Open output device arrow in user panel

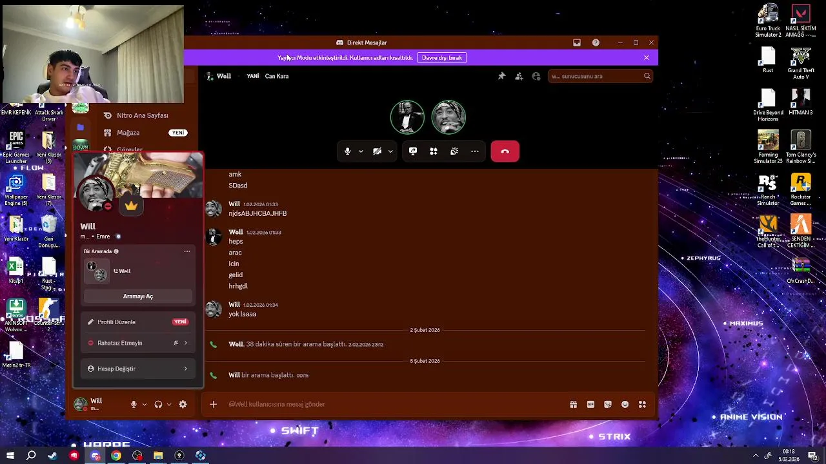pyautogui.click(x=168, y=404)
